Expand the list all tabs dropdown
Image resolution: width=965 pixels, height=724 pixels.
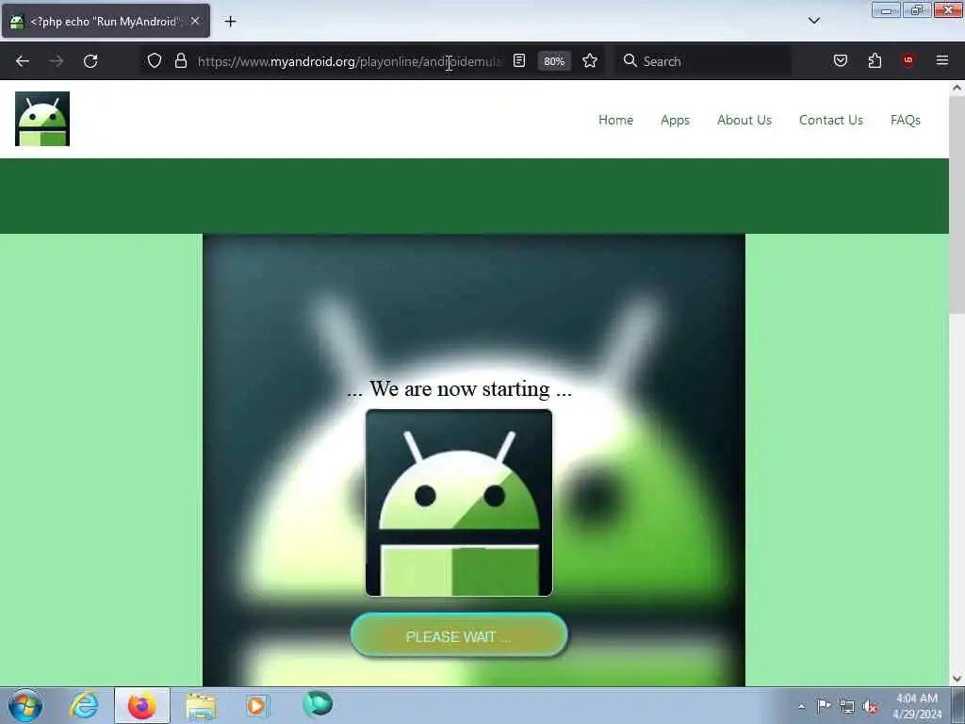click(x=813, y=21)
